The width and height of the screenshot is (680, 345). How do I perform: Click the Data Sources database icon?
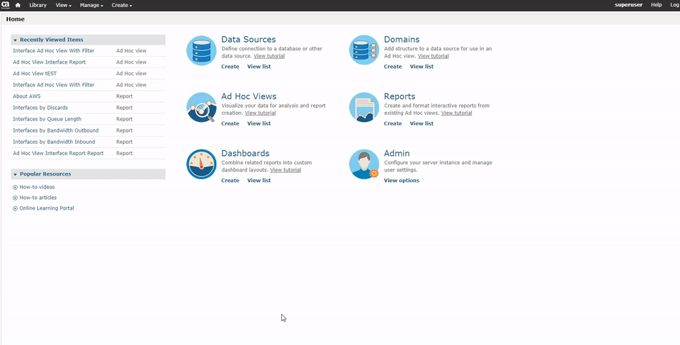(201, 51)
